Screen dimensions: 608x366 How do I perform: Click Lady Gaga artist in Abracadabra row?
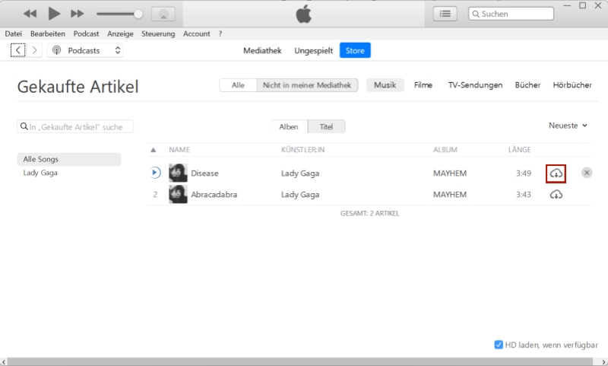pos(300,195)
